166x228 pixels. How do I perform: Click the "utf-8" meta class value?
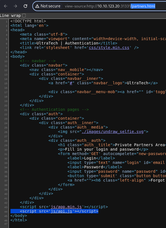(57, 34)
